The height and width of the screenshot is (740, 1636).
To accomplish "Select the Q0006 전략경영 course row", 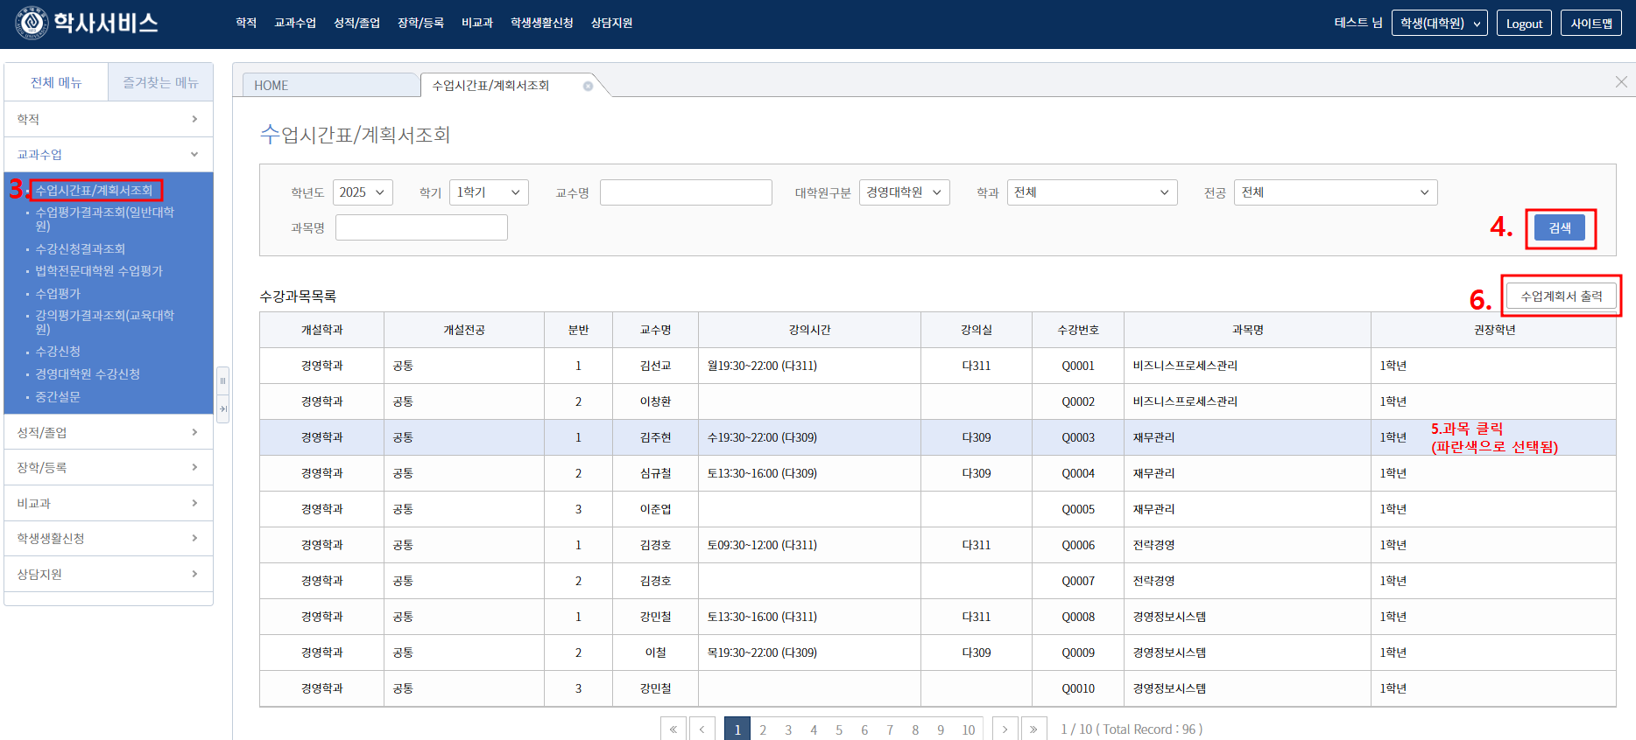I will (937, 545).
